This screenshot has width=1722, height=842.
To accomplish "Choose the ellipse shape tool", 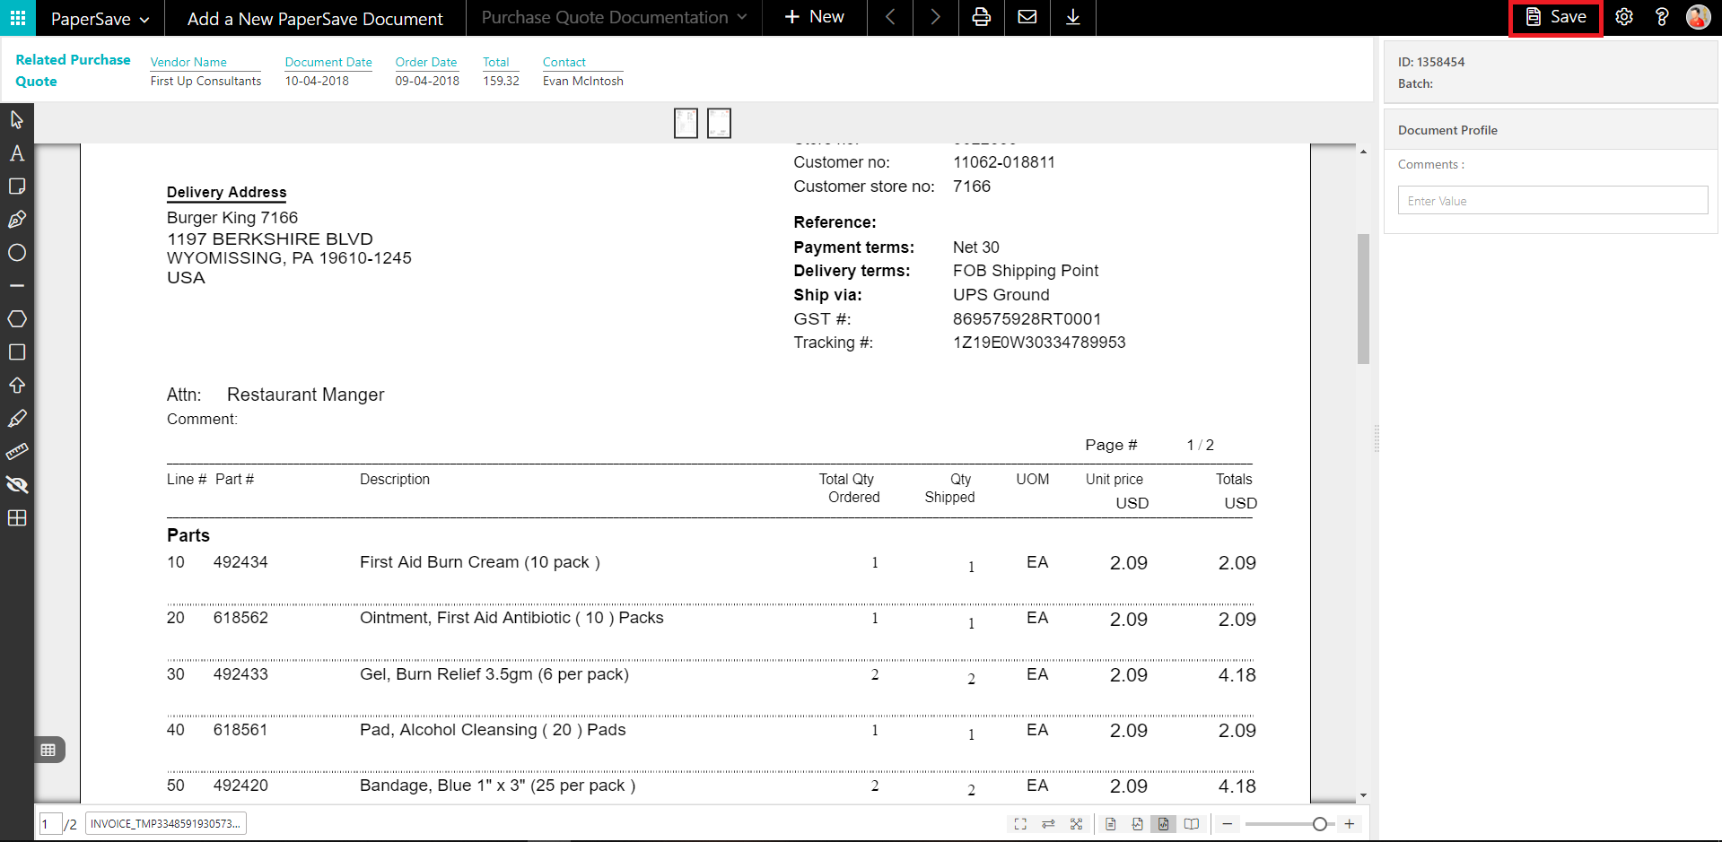I will [x=17, y=253].
